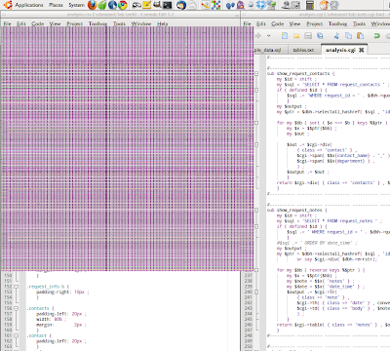390x351 pixels.
Task: Click the "SELECT * FROM request_notes" line
Action: point(329,221)
